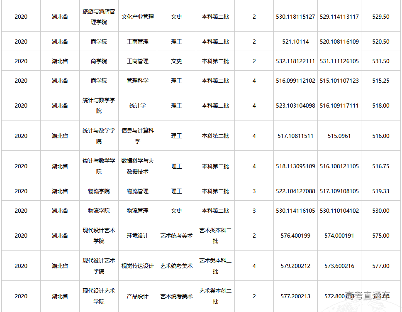Click the 艺术类本科二批 batch cell beside 环境设计
The image size is (402, 312).
click(x=214, y=236)
